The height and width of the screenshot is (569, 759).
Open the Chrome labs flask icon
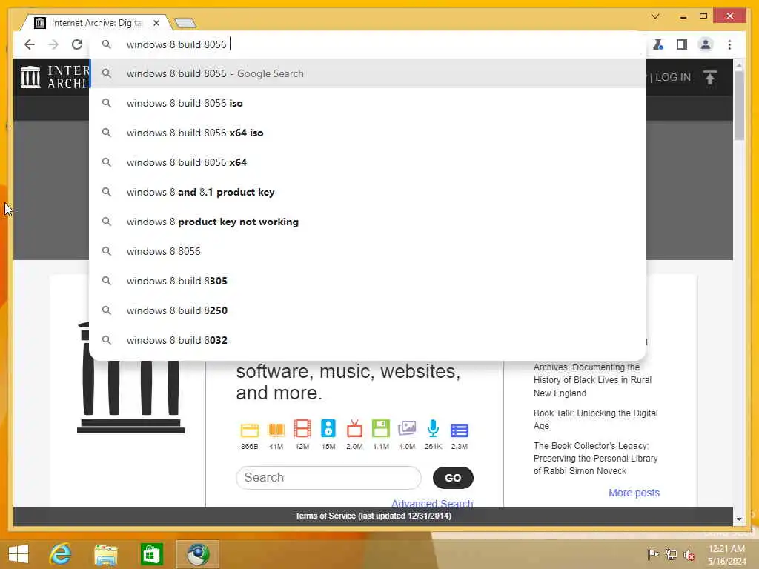tap(658, 44)
